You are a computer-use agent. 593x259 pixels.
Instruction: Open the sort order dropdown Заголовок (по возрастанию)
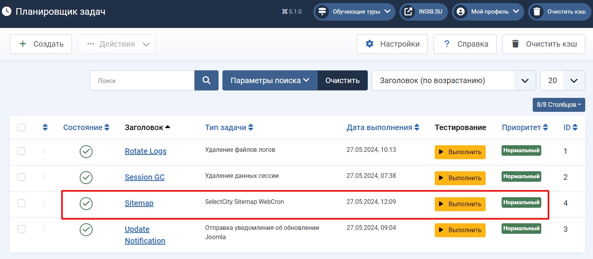(453, 80)
